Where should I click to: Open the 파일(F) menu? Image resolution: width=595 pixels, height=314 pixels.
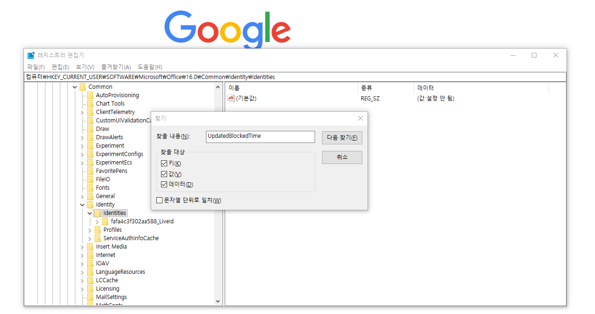click(x=36, y=67)
